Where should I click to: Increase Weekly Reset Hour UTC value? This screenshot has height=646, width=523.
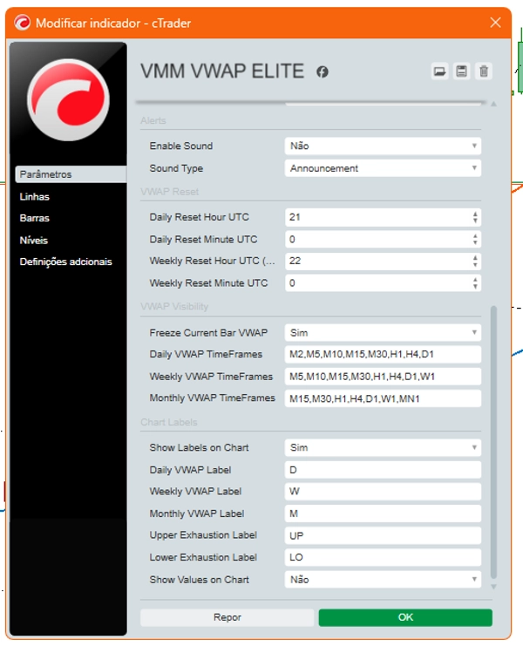[475, 258]
